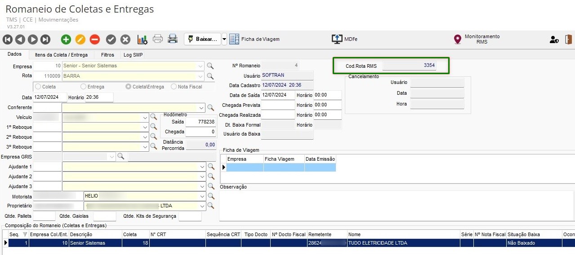Image resolution: width=575 pixels, height=255 pixels.
Task: Jump to the last record
Action: click(45, 40)
